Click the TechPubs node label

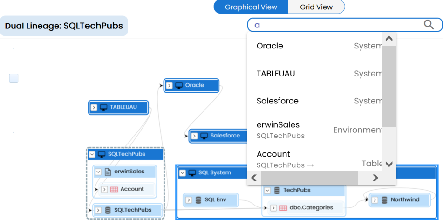coord(297,190)
